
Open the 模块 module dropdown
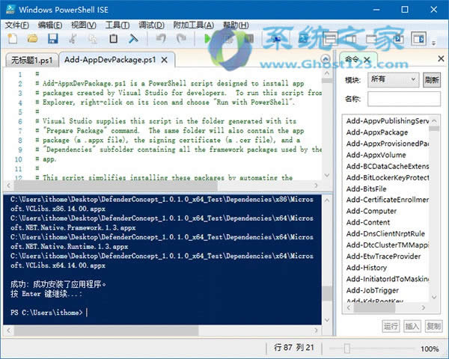pos(393,79)
